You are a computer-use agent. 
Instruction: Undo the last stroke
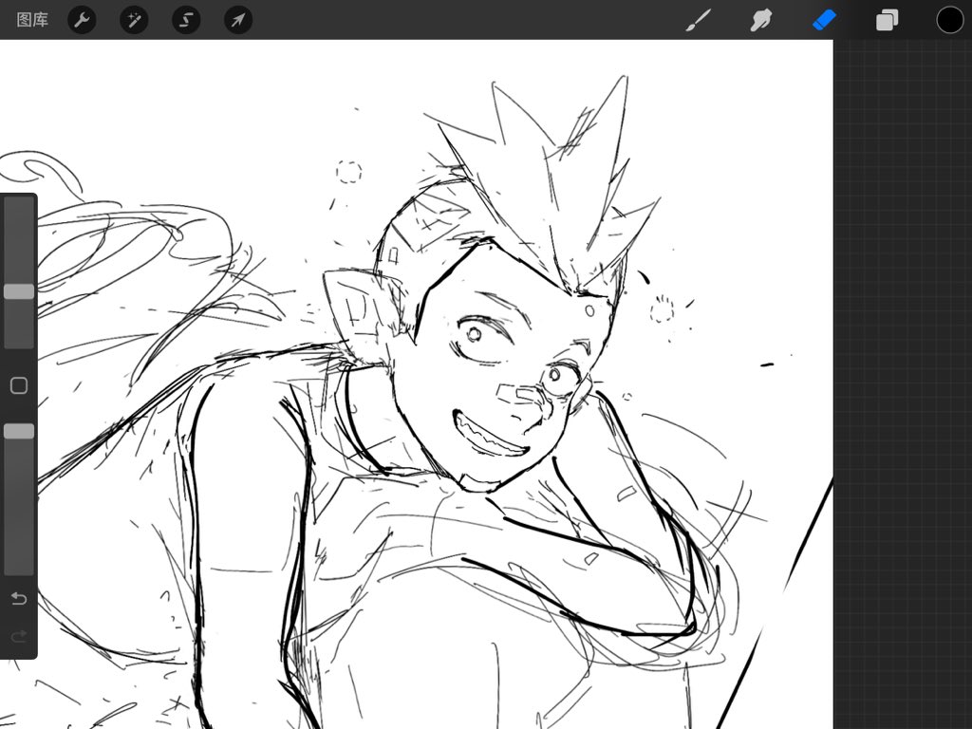tap(19, 598)
